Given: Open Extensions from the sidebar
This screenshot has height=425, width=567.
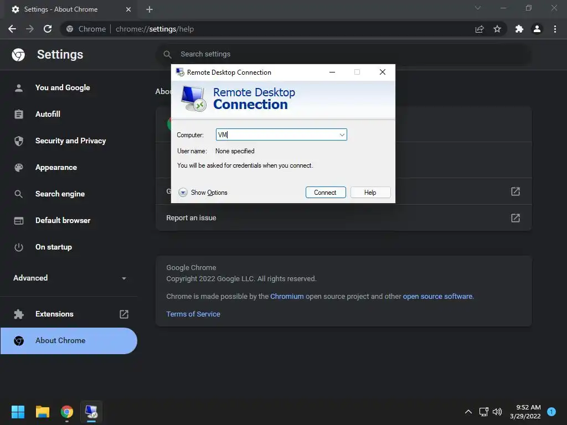Looking at the screenshot, I should 69,314.
